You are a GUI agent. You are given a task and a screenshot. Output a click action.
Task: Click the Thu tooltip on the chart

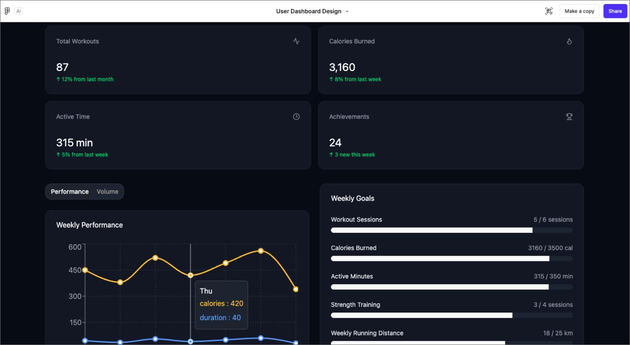tap(221, 304)
